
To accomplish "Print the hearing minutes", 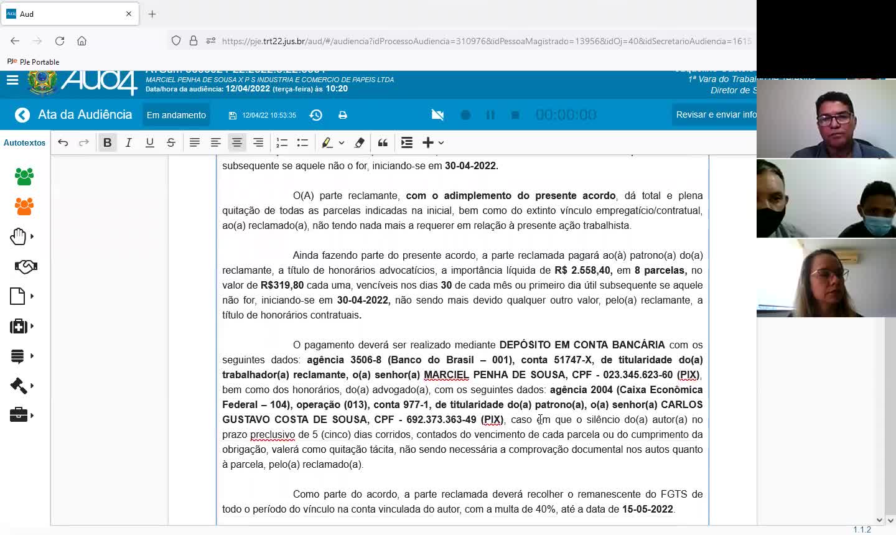I will (343, 116).
